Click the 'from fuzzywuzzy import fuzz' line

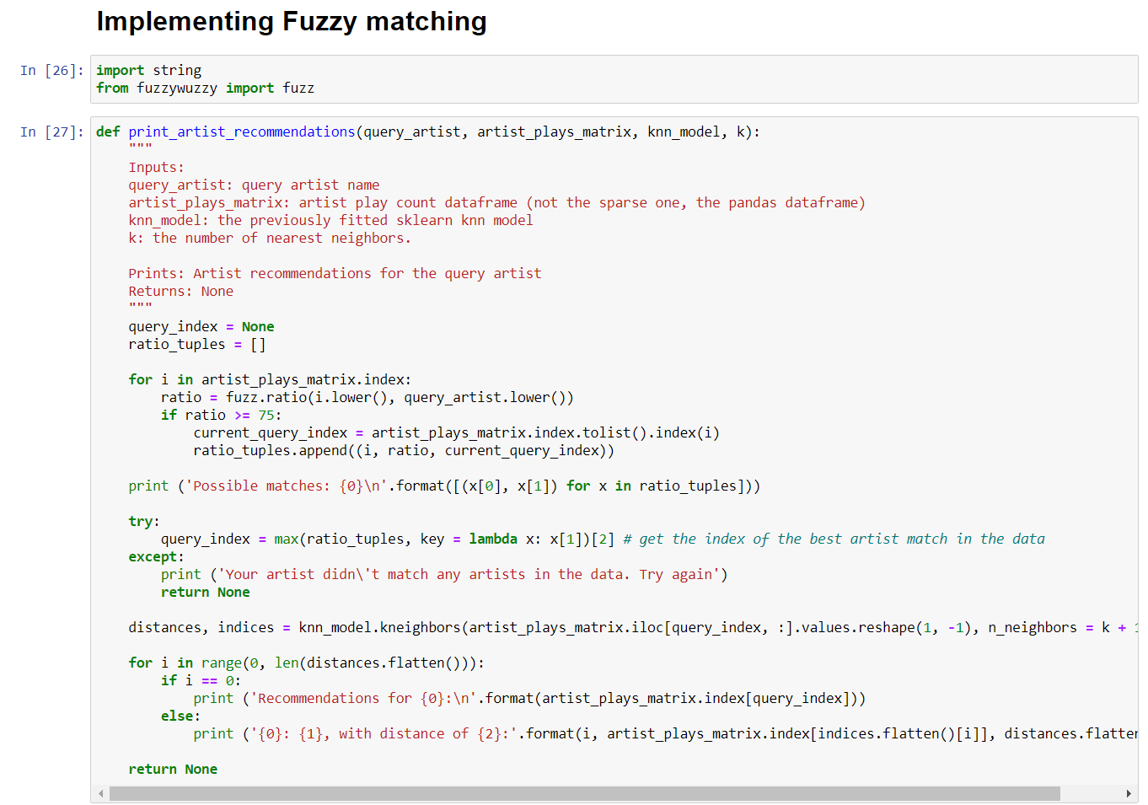(x=205, y=89)
